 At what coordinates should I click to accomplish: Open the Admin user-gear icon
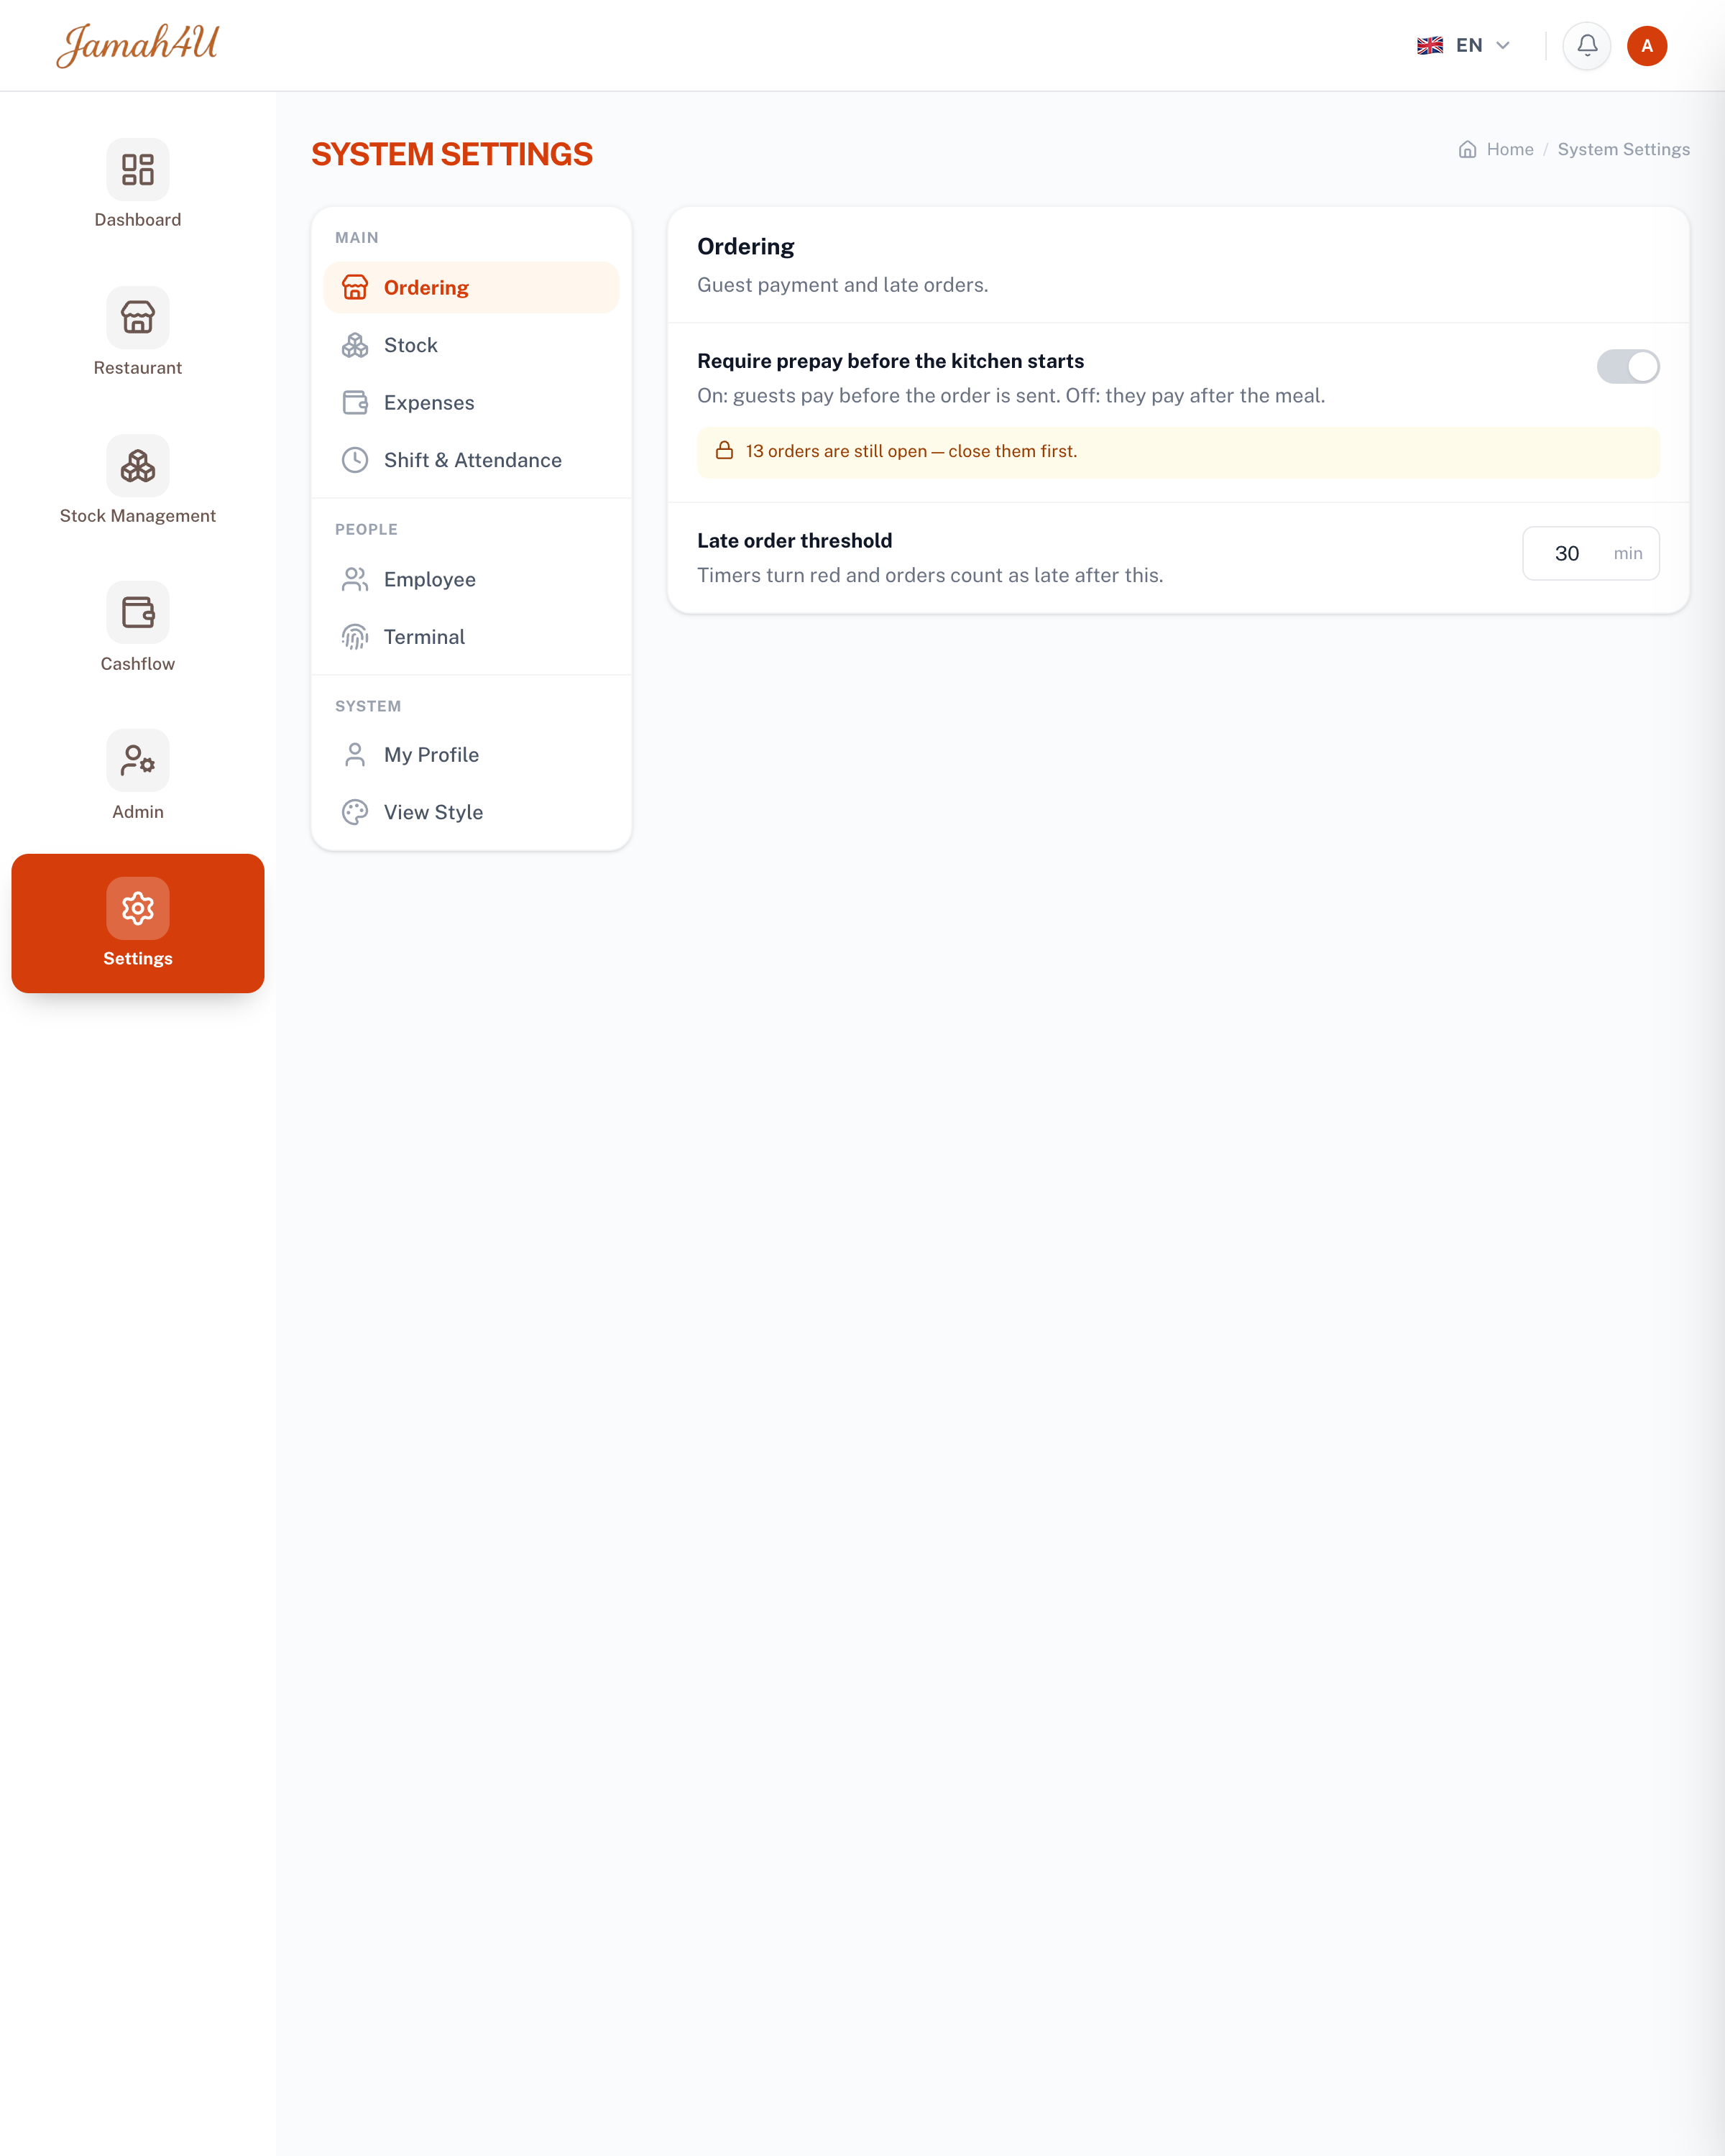click(138, 760)
